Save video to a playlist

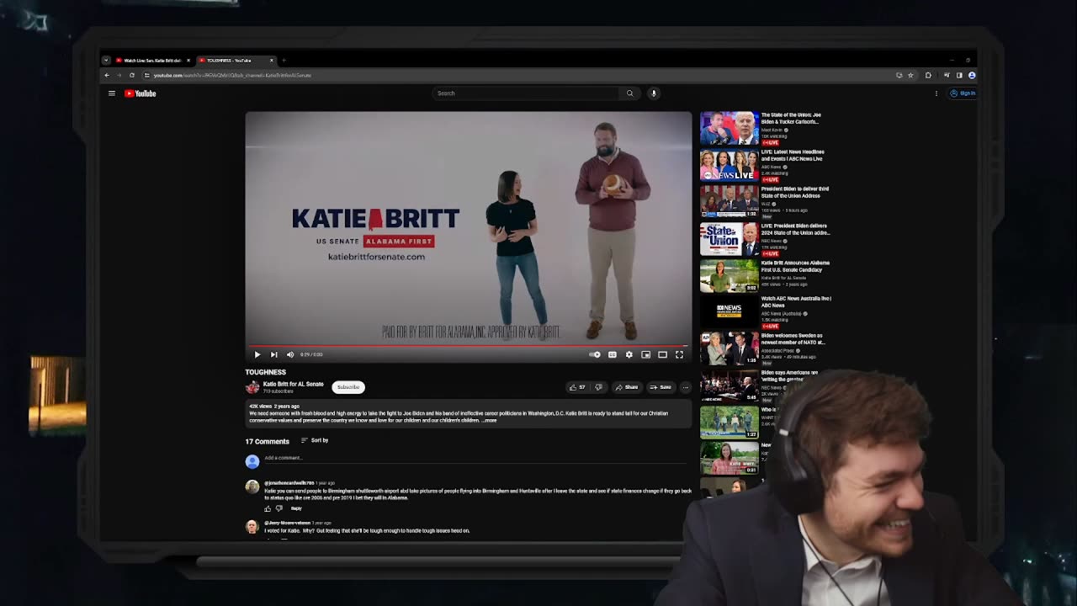pos(661,387)
